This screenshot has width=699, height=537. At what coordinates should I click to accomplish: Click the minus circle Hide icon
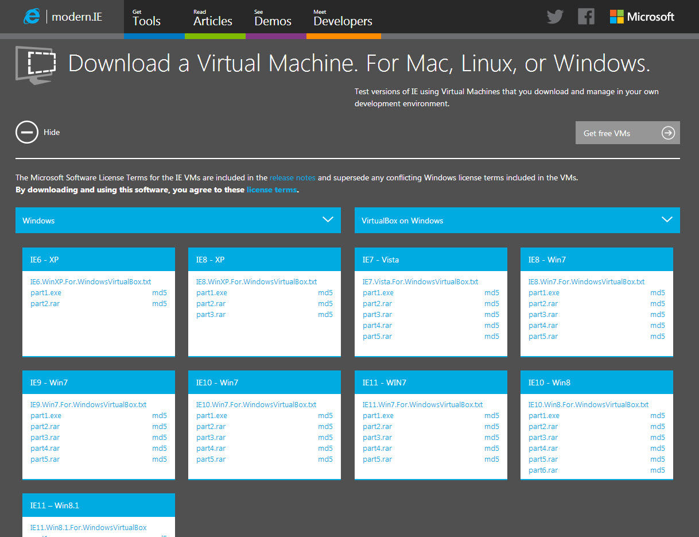pos(27,132)
